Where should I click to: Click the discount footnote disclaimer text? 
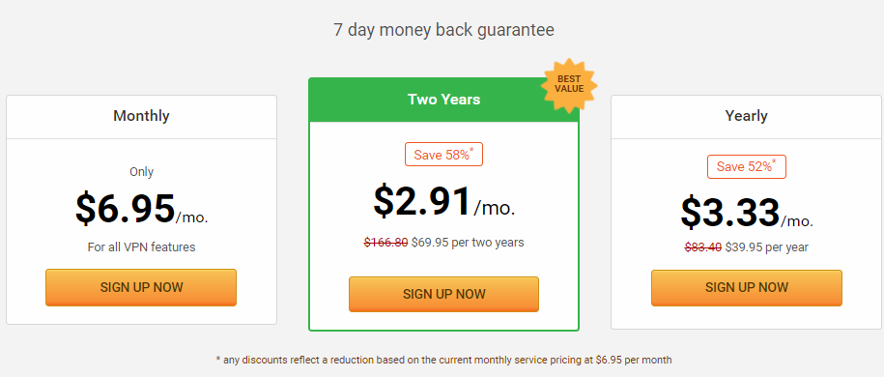[x=443, y=360]
